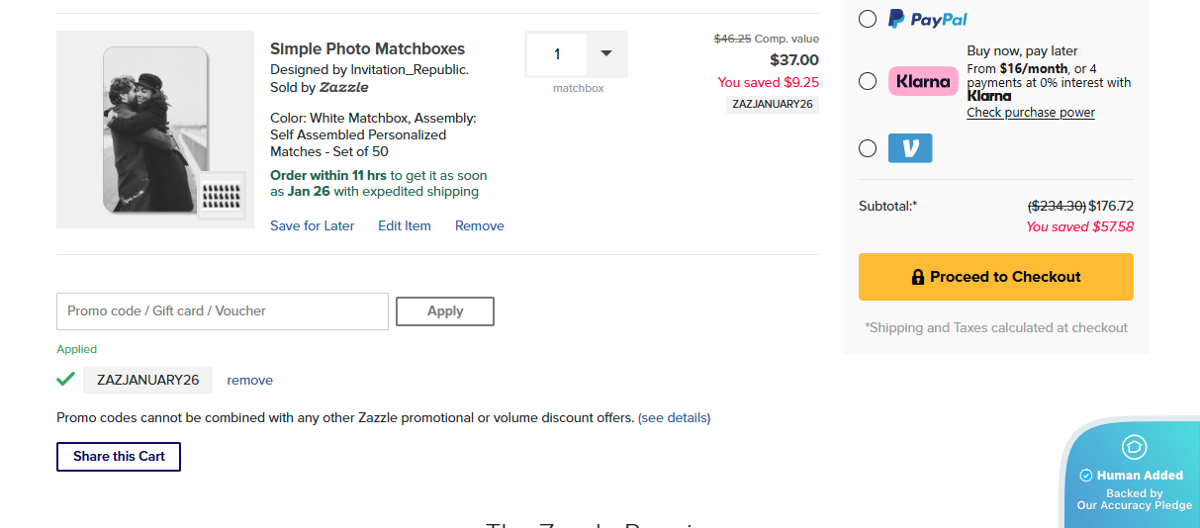Click the quantity field showing 1
The height and width of the screenshot is (528, 1200).
[557, 54]
